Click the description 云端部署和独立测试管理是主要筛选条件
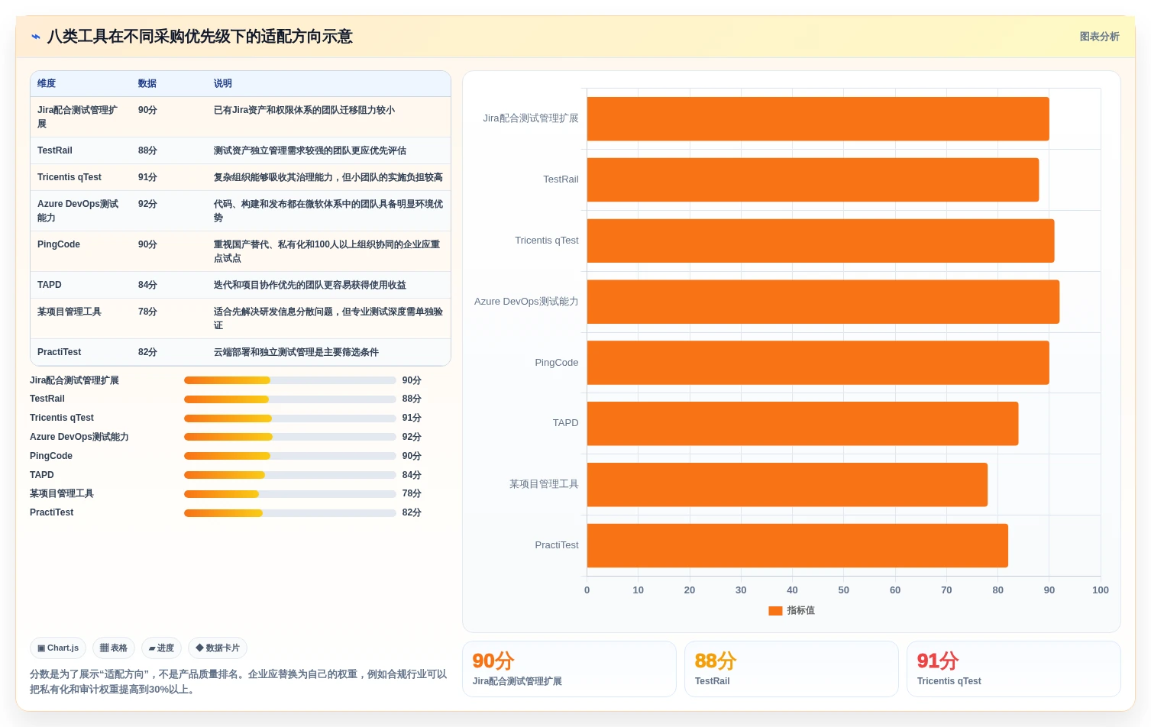The image size is (1151, 727). tap(296, 352)
